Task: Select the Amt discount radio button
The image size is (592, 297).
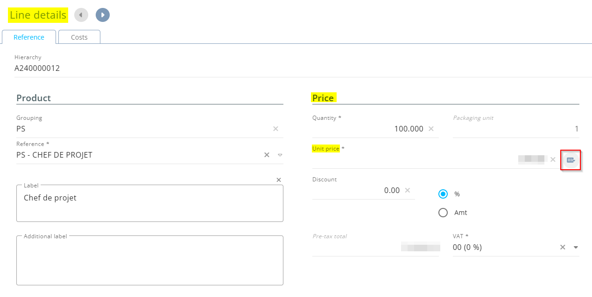Action: tap(443, 213)
